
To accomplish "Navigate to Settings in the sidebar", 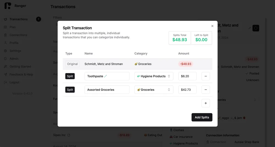I will click(x=15, y=51).
